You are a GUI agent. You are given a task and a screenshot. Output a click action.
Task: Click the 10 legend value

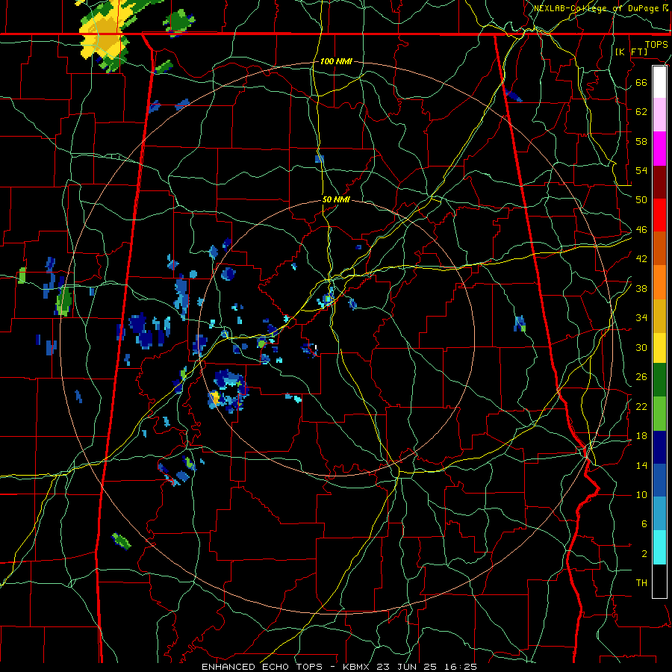[641, 494]
